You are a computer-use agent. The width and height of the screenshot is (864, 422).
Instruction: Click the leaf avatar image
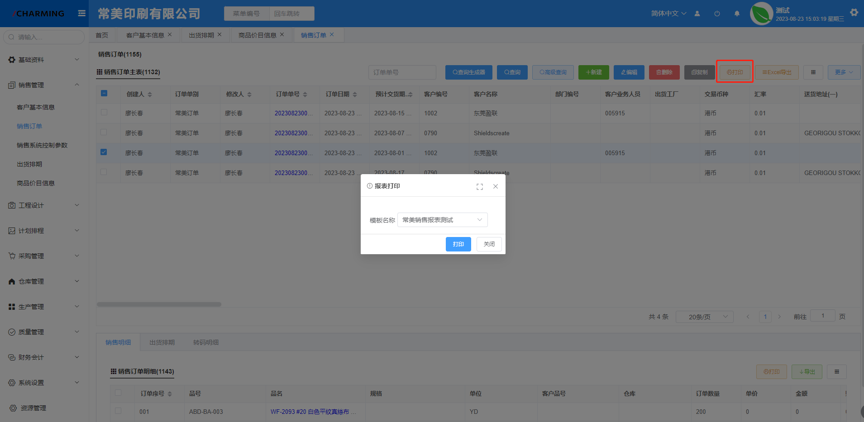pyautogui.click(x=761, y=14)
